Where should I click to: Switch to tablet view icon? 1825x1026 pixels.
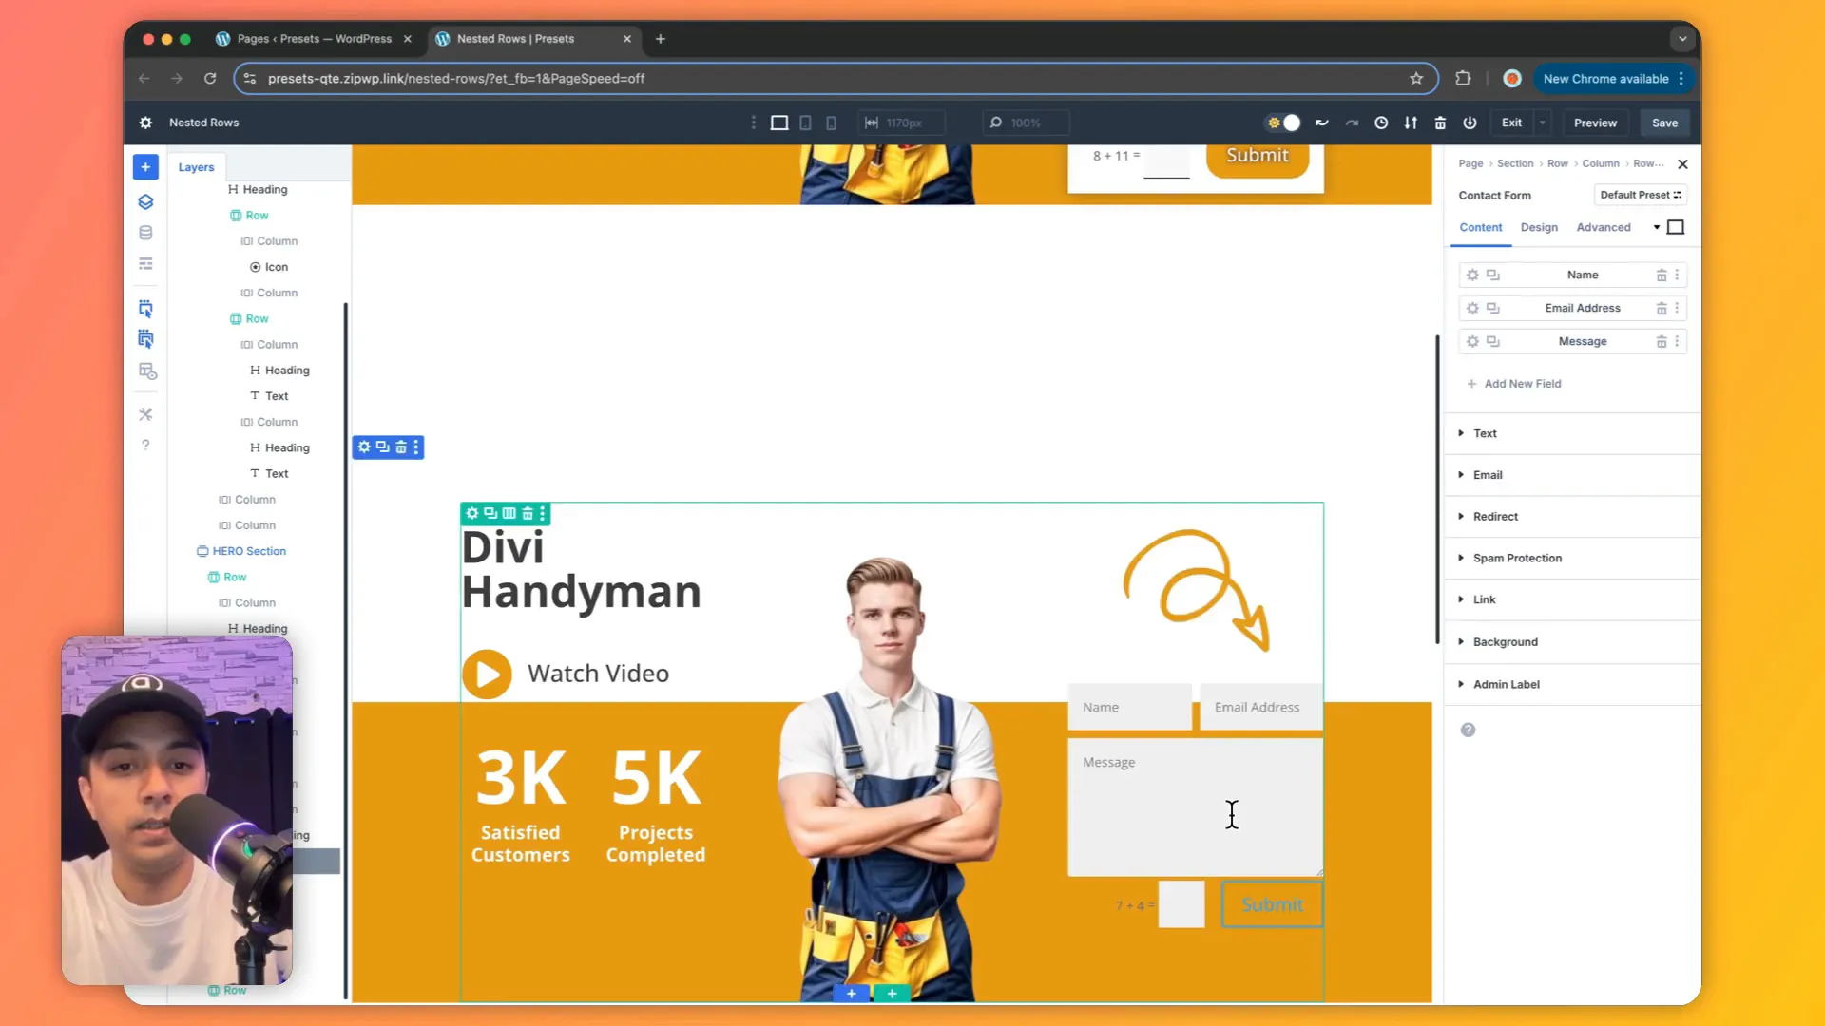point(805,123)
